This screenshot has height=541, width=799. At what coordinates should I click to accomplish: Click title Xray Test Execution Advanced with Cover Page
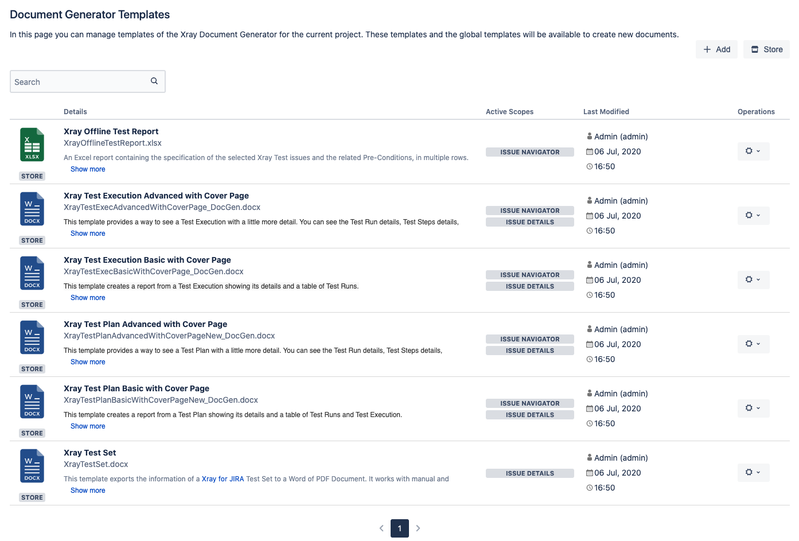[156, 196]
